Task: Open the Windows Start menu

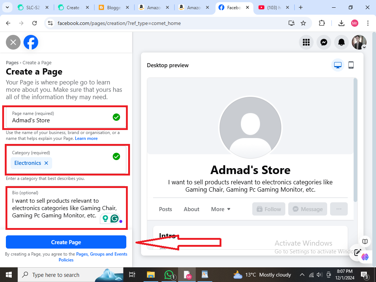Action: (9, 275)
